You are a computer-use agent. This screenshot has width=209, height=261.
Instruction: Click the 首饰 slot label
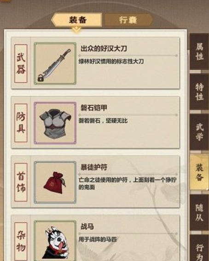[21, 182]
